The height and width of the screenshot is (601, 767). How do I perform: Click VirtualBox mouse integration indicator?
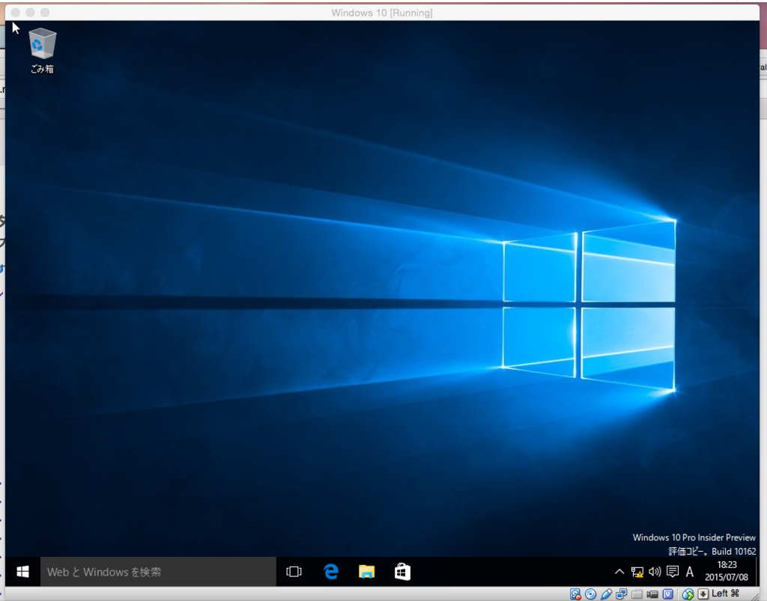coord(688,594)
